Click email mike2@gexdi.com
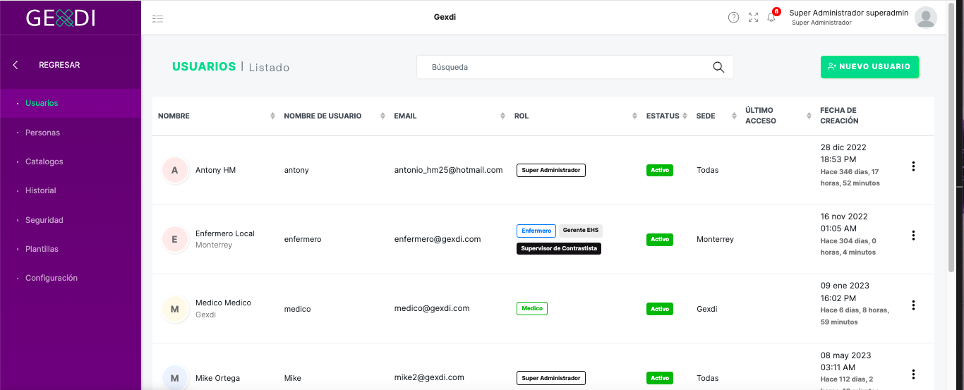964x390 pixels. pyautogui.click(x=429, y=377)
